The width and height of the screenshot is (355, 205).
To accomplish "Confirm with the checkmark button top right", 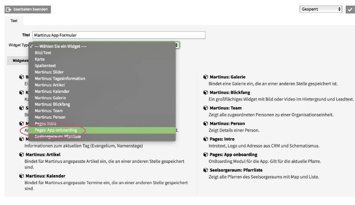I will coord(350,9).
